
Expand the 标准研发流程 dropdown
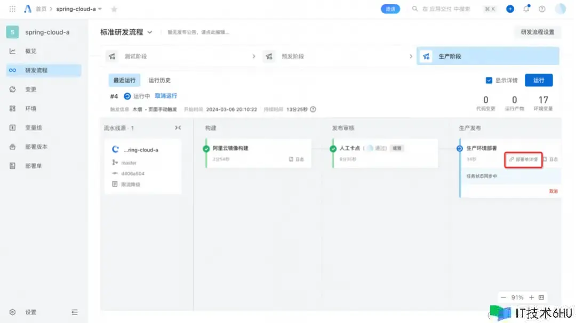pos(150,32)
